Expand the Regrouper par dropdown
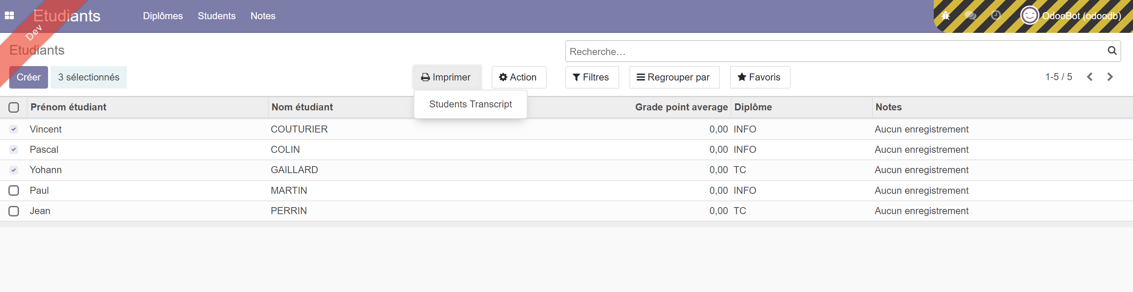This screenshot has height=292, width=1133. [674, 77]
